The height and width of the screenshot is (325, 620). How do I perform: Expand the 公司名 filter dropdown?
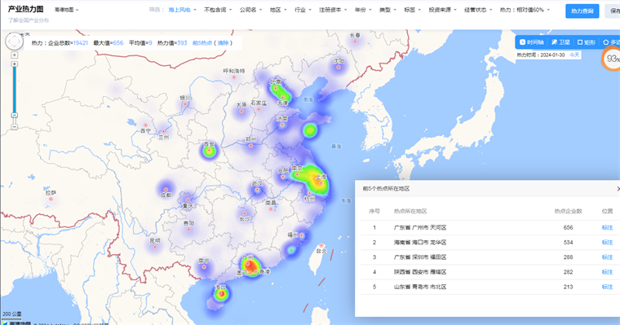(250, 10)
